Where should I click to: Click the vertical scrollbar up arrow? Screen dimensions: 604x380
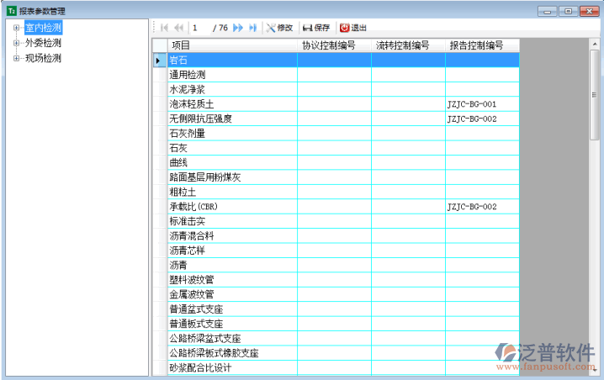click(595, 45)
